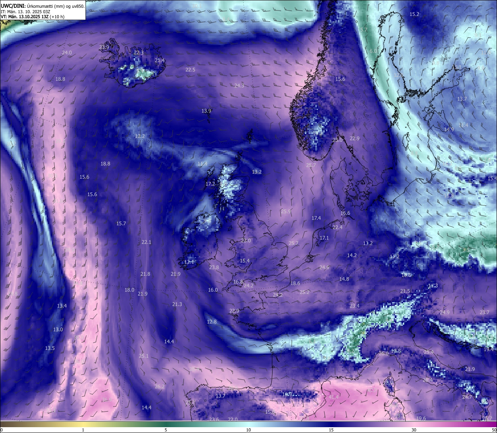Click the 16.6 value over Denmark

point(345,213)
